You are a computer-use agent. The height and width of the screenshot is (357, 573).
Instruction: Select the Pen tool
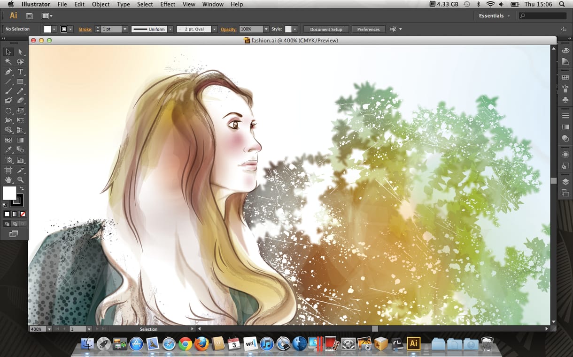8,72
